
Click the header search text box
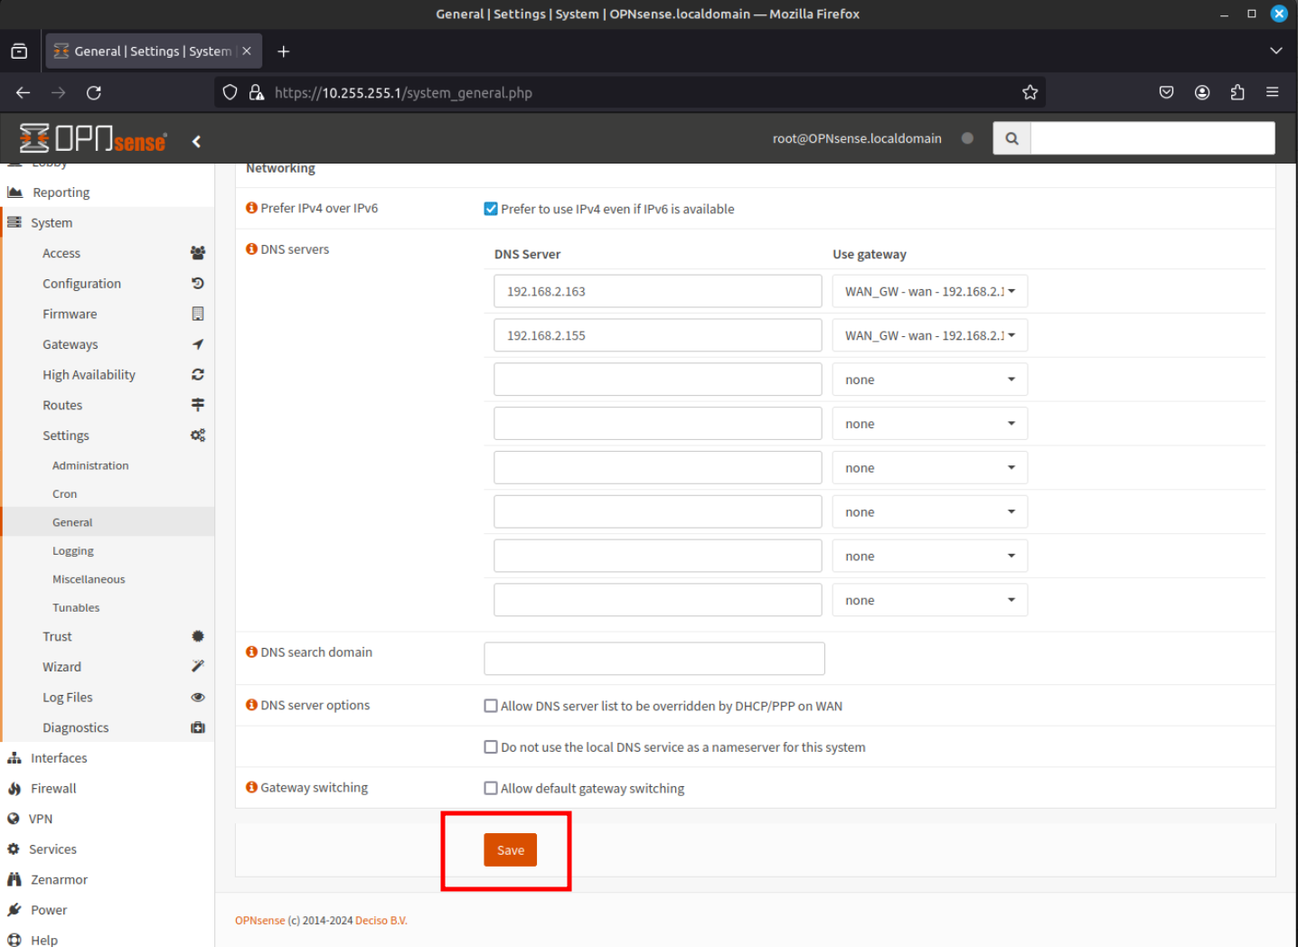[1152, 138]
